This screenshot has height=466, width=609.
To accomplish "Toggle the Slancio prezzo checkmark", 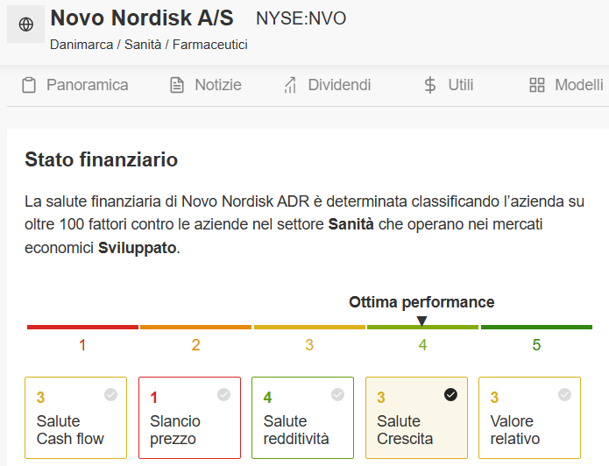I will 223,394.
